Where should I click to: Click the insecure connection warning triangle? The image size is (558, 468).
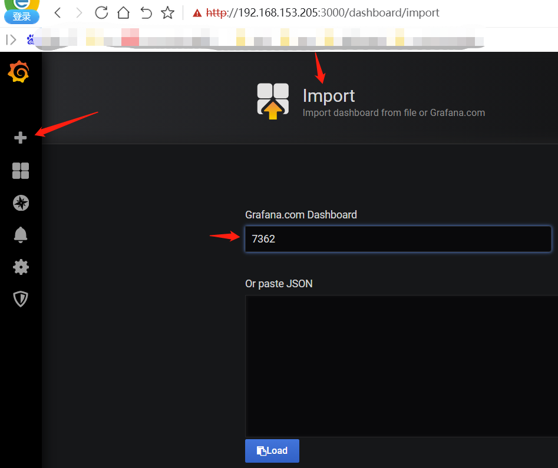[x=197, y=13]
